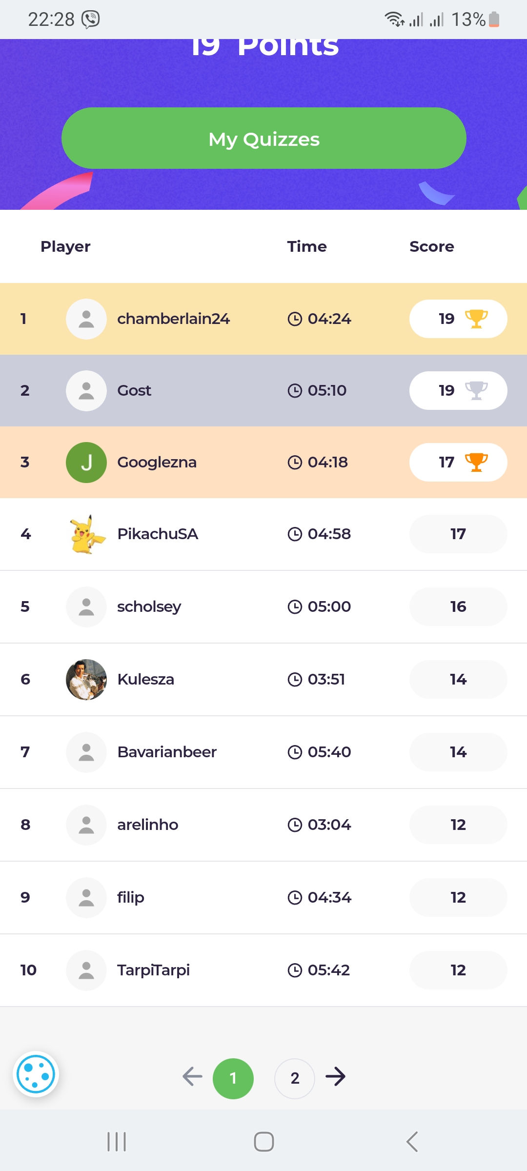Tap PikachuSA's Pikachu avatar
The image size is (527, 1171).
pos(86,534)
